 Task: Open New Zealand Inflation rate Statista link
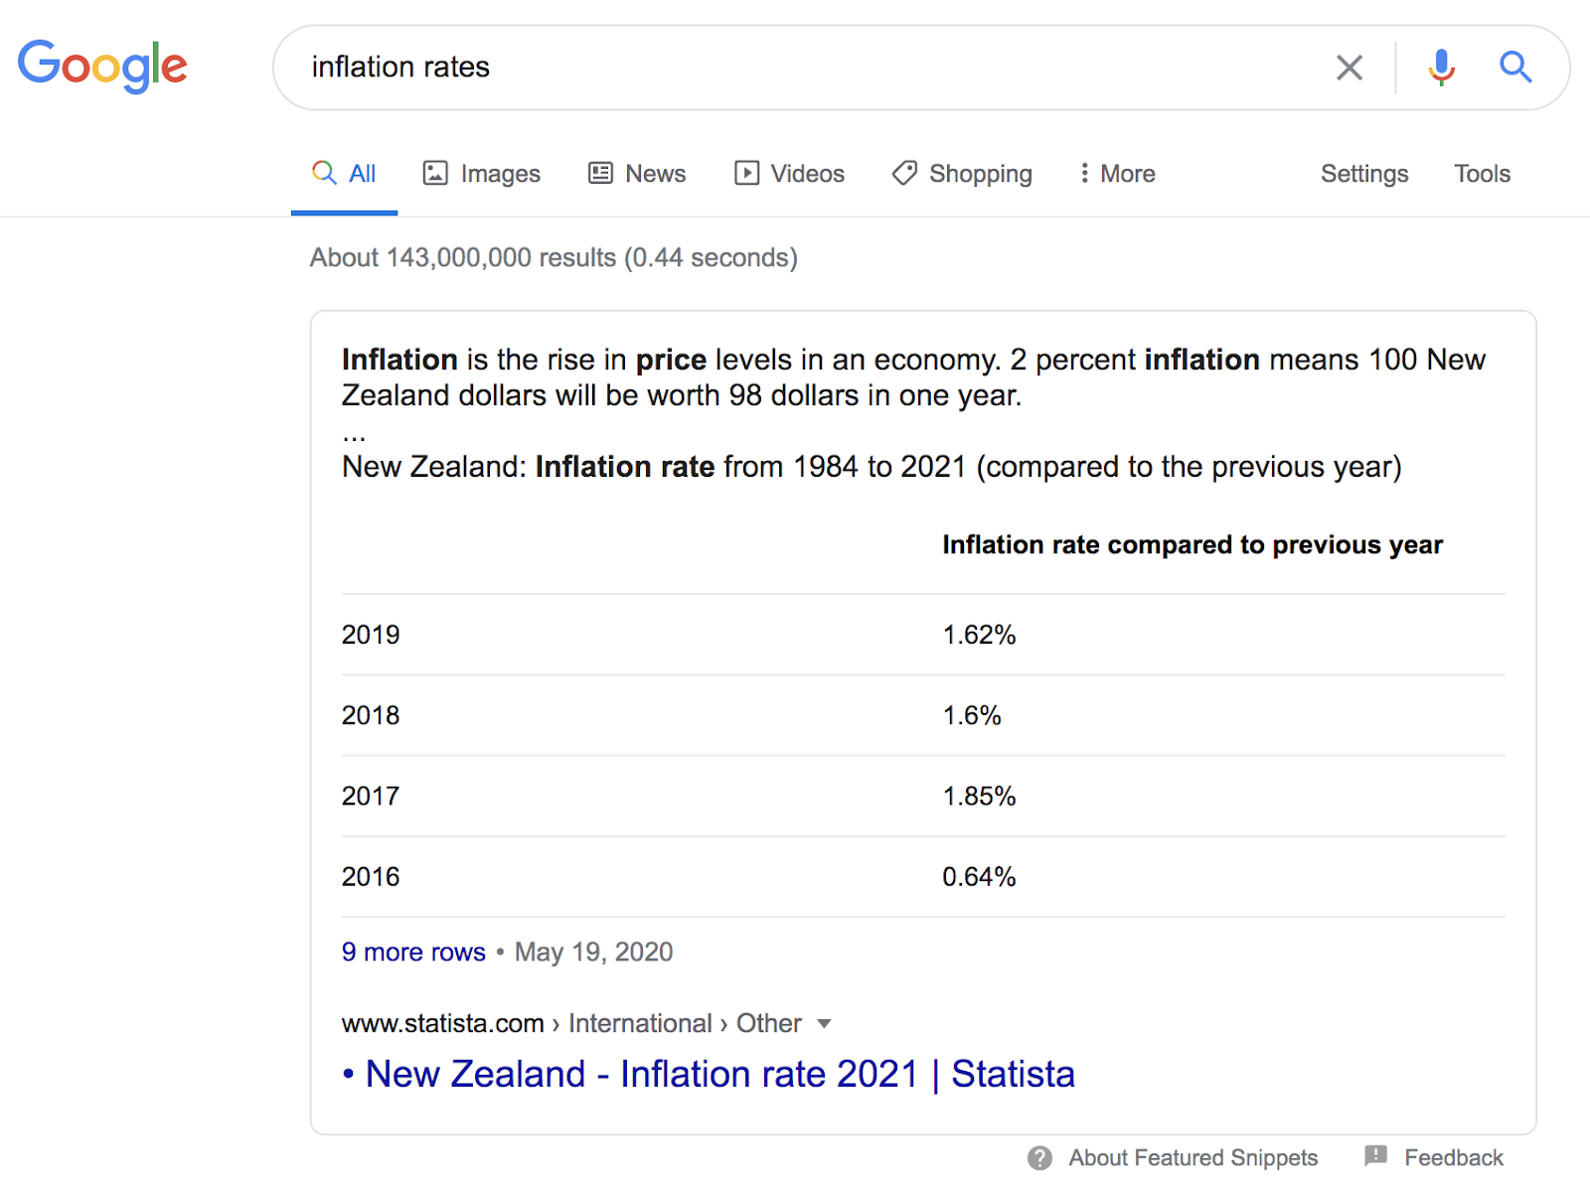tap(719, 1074)
